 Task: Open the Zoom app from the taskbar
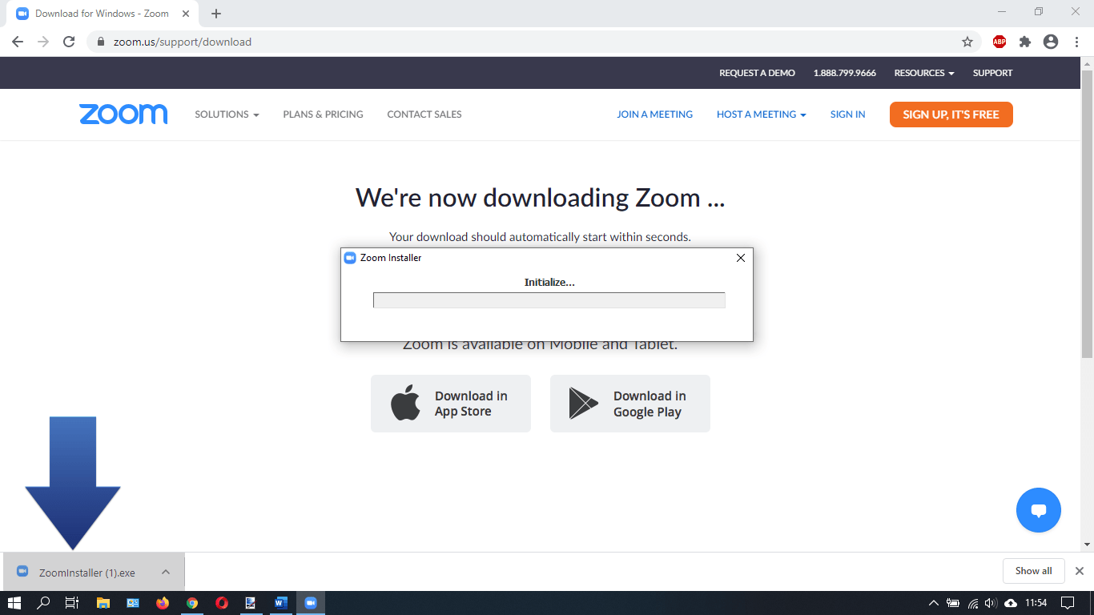pos(309,602)
